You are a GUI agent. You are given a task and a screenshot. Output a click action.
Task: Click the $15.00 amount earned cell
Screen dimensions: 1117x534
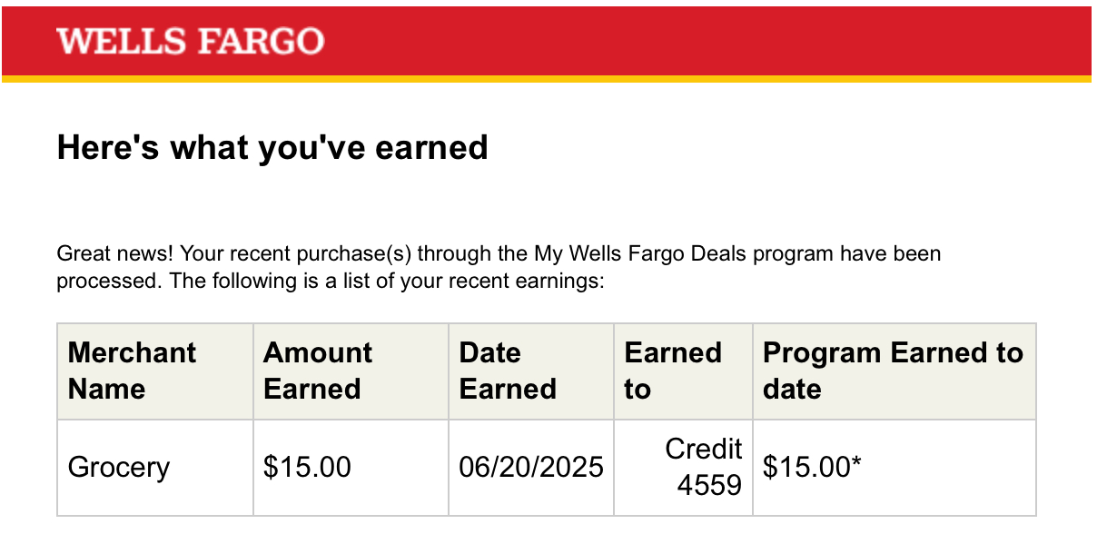coord(307,468)
